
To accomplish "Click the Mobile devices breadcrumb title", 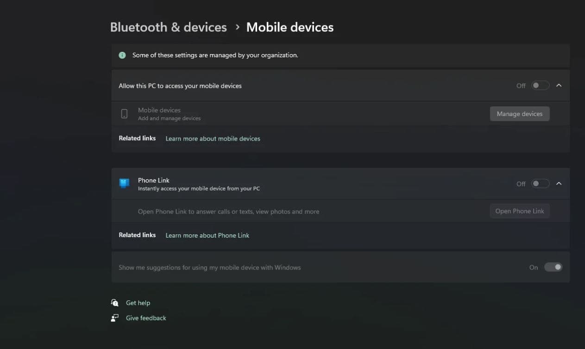I will pos(290,27).
